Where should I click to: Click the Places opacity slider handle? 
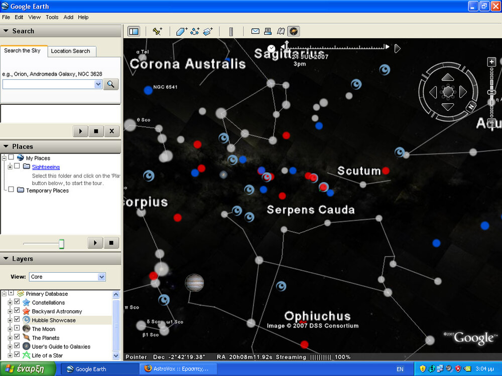(x=61, y=244)
